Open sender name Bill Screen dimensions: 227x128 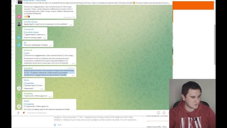pos(25,43)
